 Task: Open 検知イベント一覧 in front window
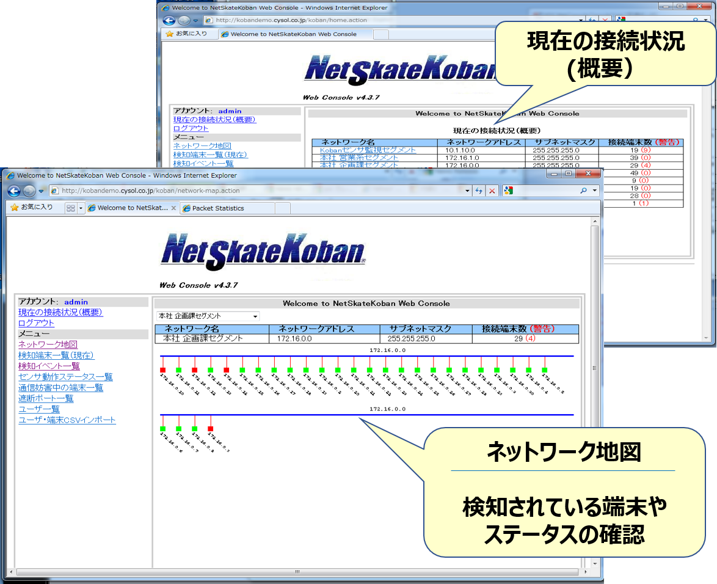[49, 366]
